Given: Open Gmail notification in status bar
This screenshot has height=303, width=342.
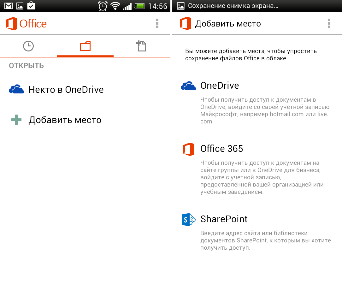Looking at the screenshot, I should (9, 6).
